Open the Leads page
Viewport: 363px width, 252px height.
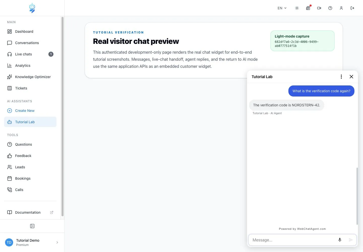click(x=30, y=167)
